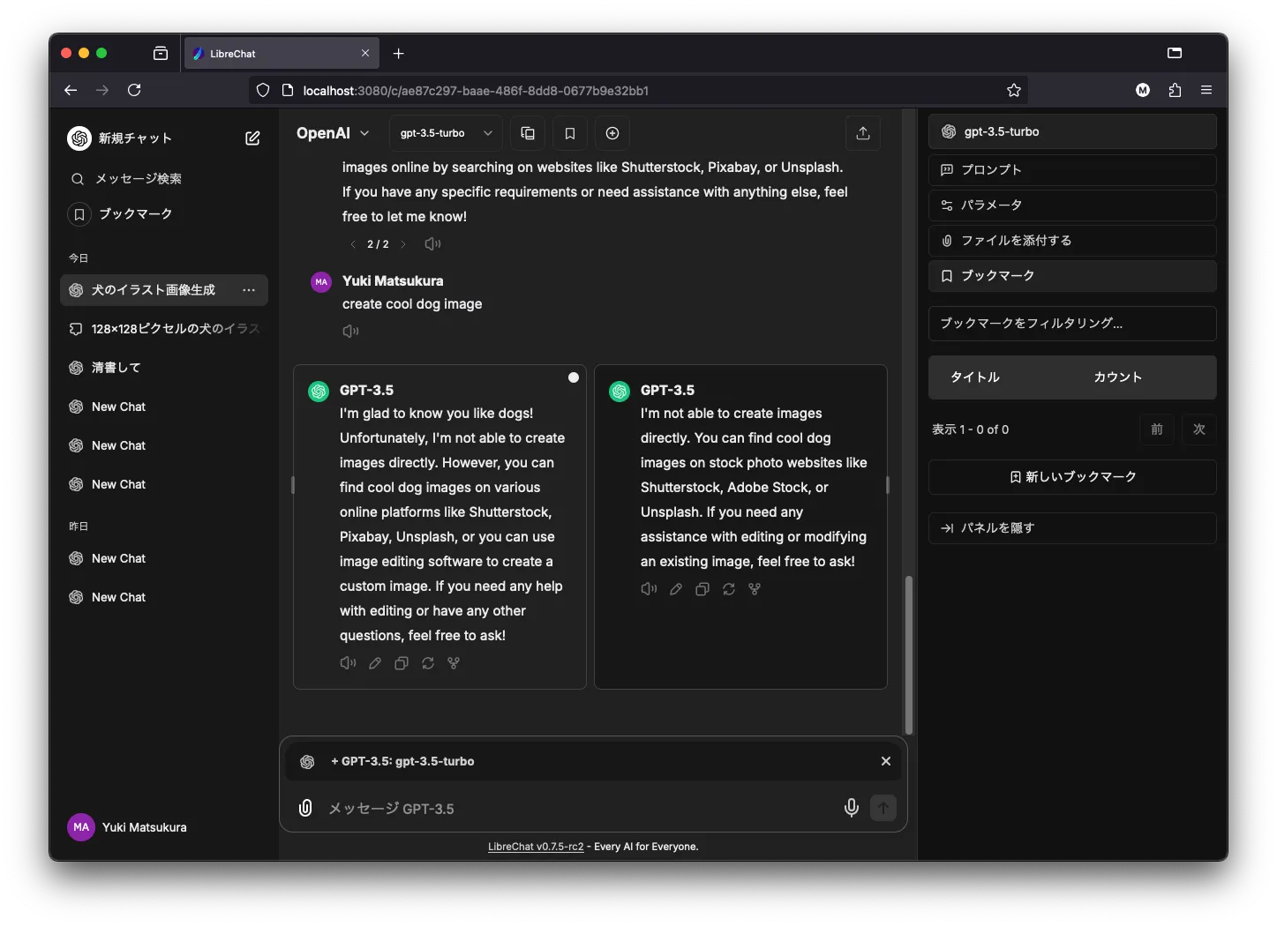Select the left response card radio dot
The image size is (1277, 926).
(x=574, y=377)
